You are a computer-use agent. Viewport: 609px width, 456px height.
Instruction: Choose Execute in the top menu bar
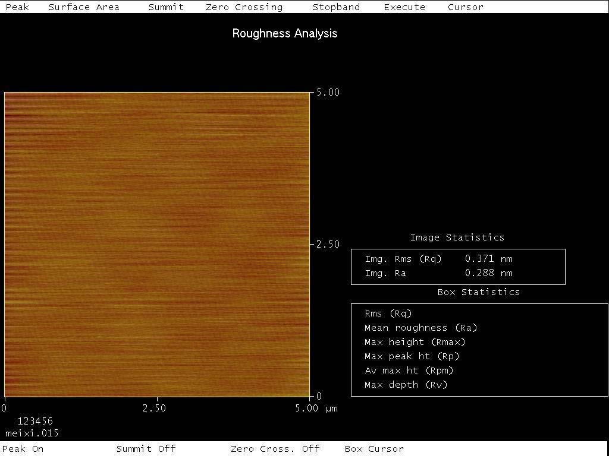pyautogui.click(x=404, y=7)
